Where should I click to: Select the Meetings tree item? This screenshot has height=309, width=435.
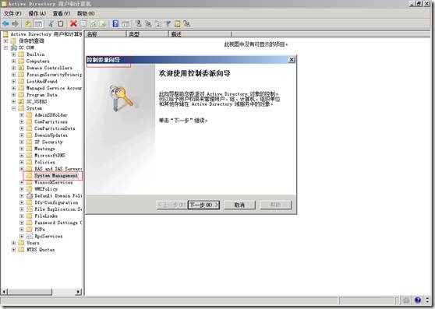[44, 149]
